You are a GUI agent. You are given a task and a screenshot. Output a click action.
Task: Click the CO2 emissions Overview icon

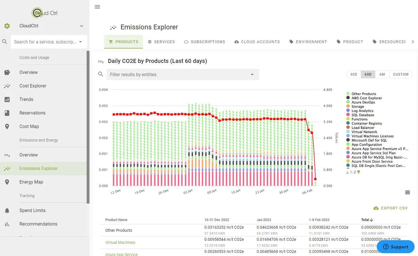tap(7, 155)
